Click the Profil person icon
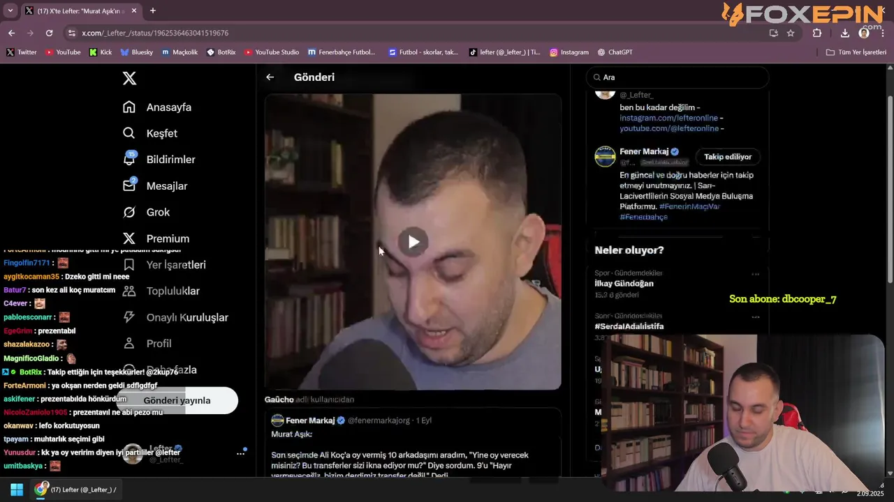Image resolution: width=894 pixels, height=502 pixels. point(129,343)
